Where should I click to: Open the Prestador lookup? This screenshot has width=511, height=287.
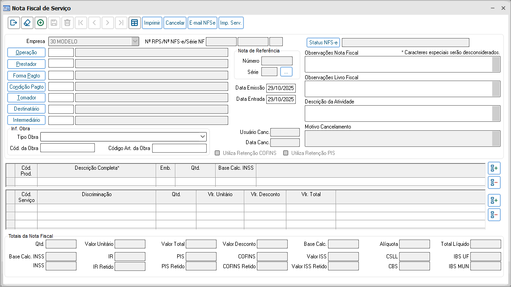(x=26, y=64)
